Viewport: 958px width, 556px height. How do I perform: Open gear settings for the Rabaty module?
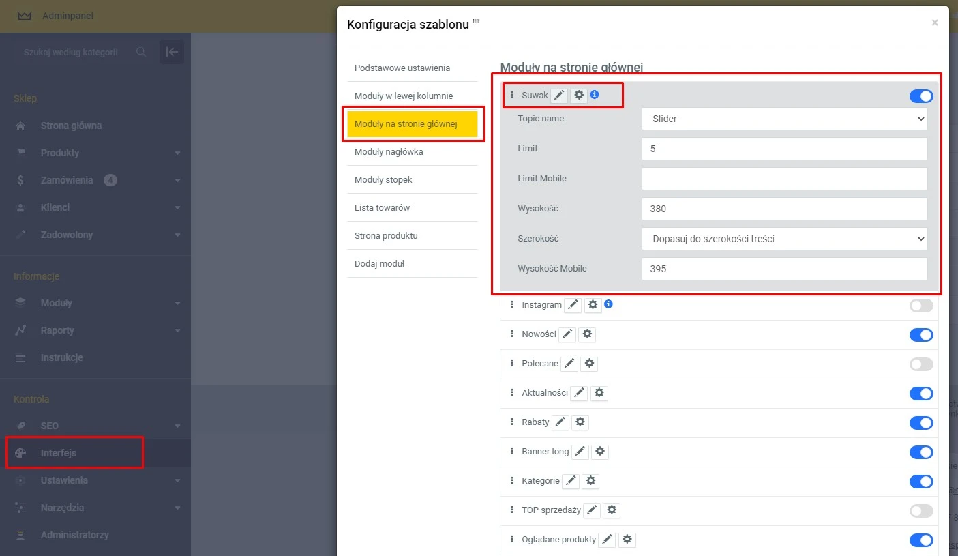click(x=580, y=422)
